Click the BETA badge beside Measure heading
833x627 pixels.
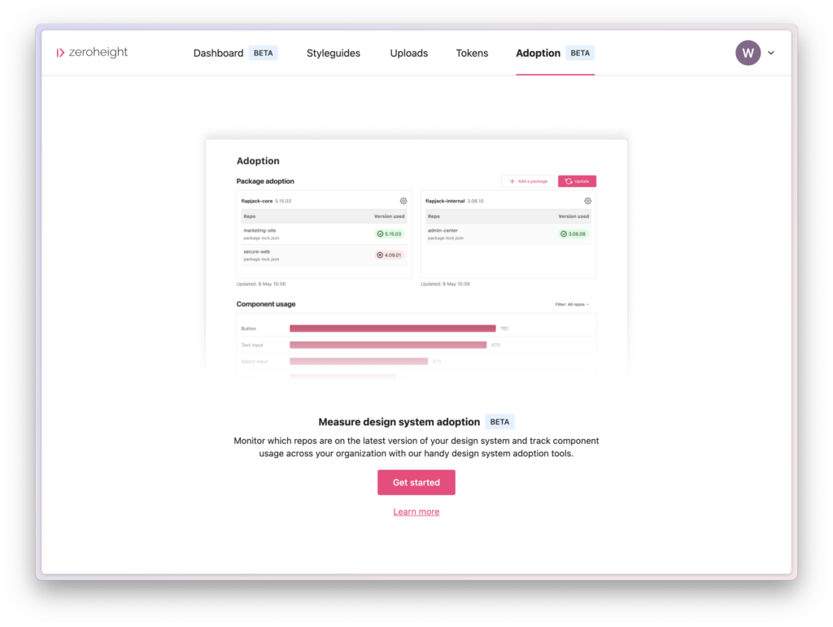[499, 421]
